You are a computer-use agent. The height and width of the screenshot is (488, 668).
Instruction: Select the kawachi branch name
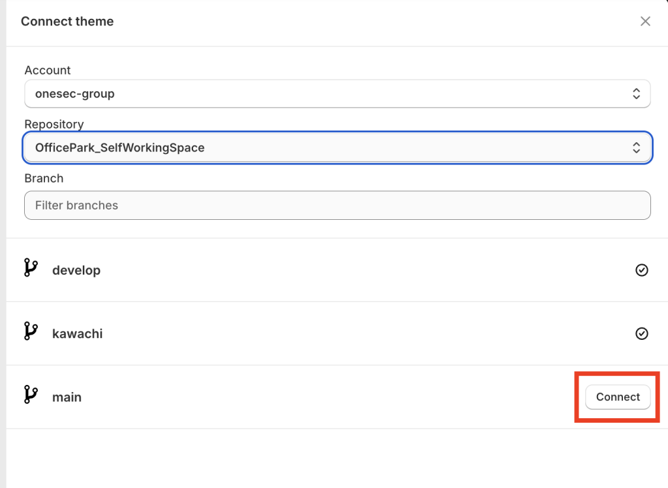pyautogui.click(x=78, y=333)
